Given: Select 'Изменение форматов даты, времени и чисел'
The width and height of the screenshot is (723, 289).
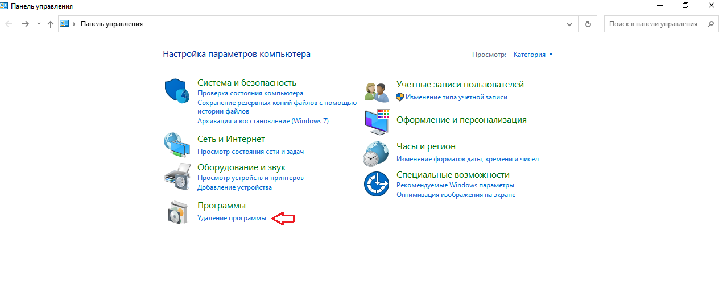Looking at the screenshot, I should pos(467,159).
